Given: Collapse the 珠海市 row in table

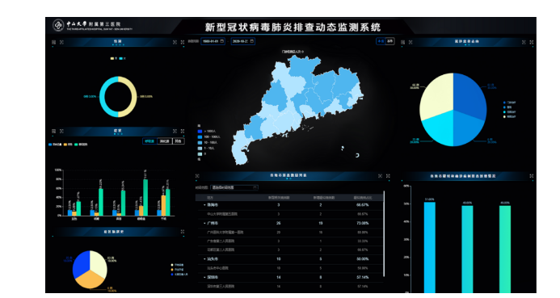Looking at the screenshot, I should pos(204,205).
